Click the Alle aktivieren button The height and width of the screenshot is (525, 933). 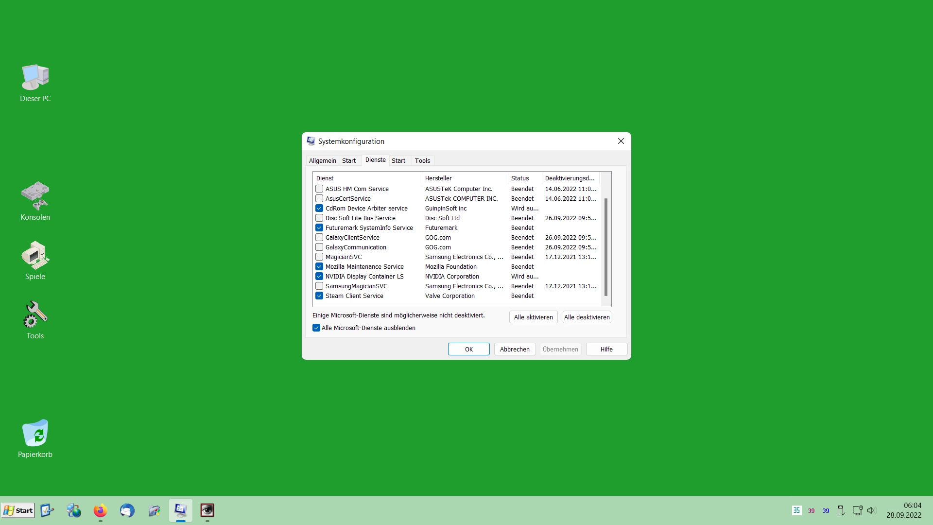coord(533,317)
